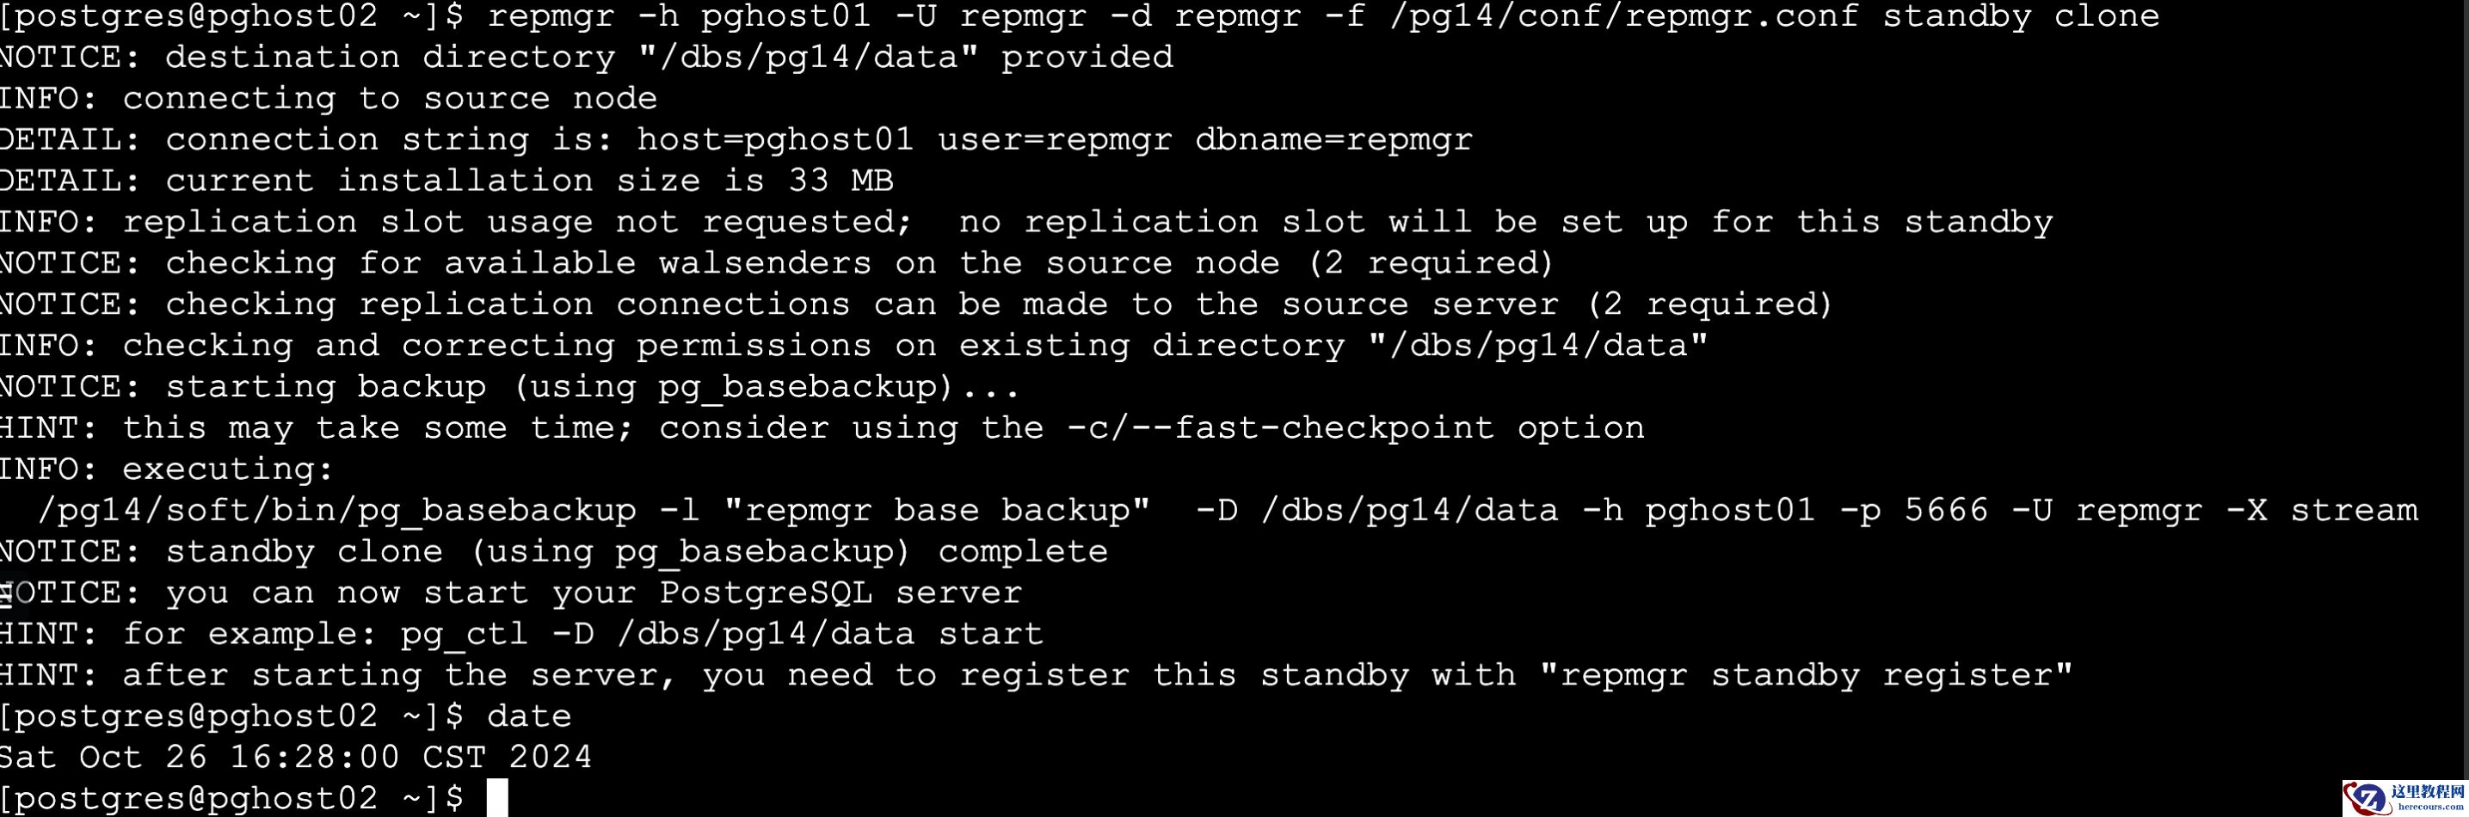Image resolution: width=2469 pixels, height=817 pixels.
Task: Click the site logo icon in the corner
Action: pyautogui.click(x=2365, y=798)
